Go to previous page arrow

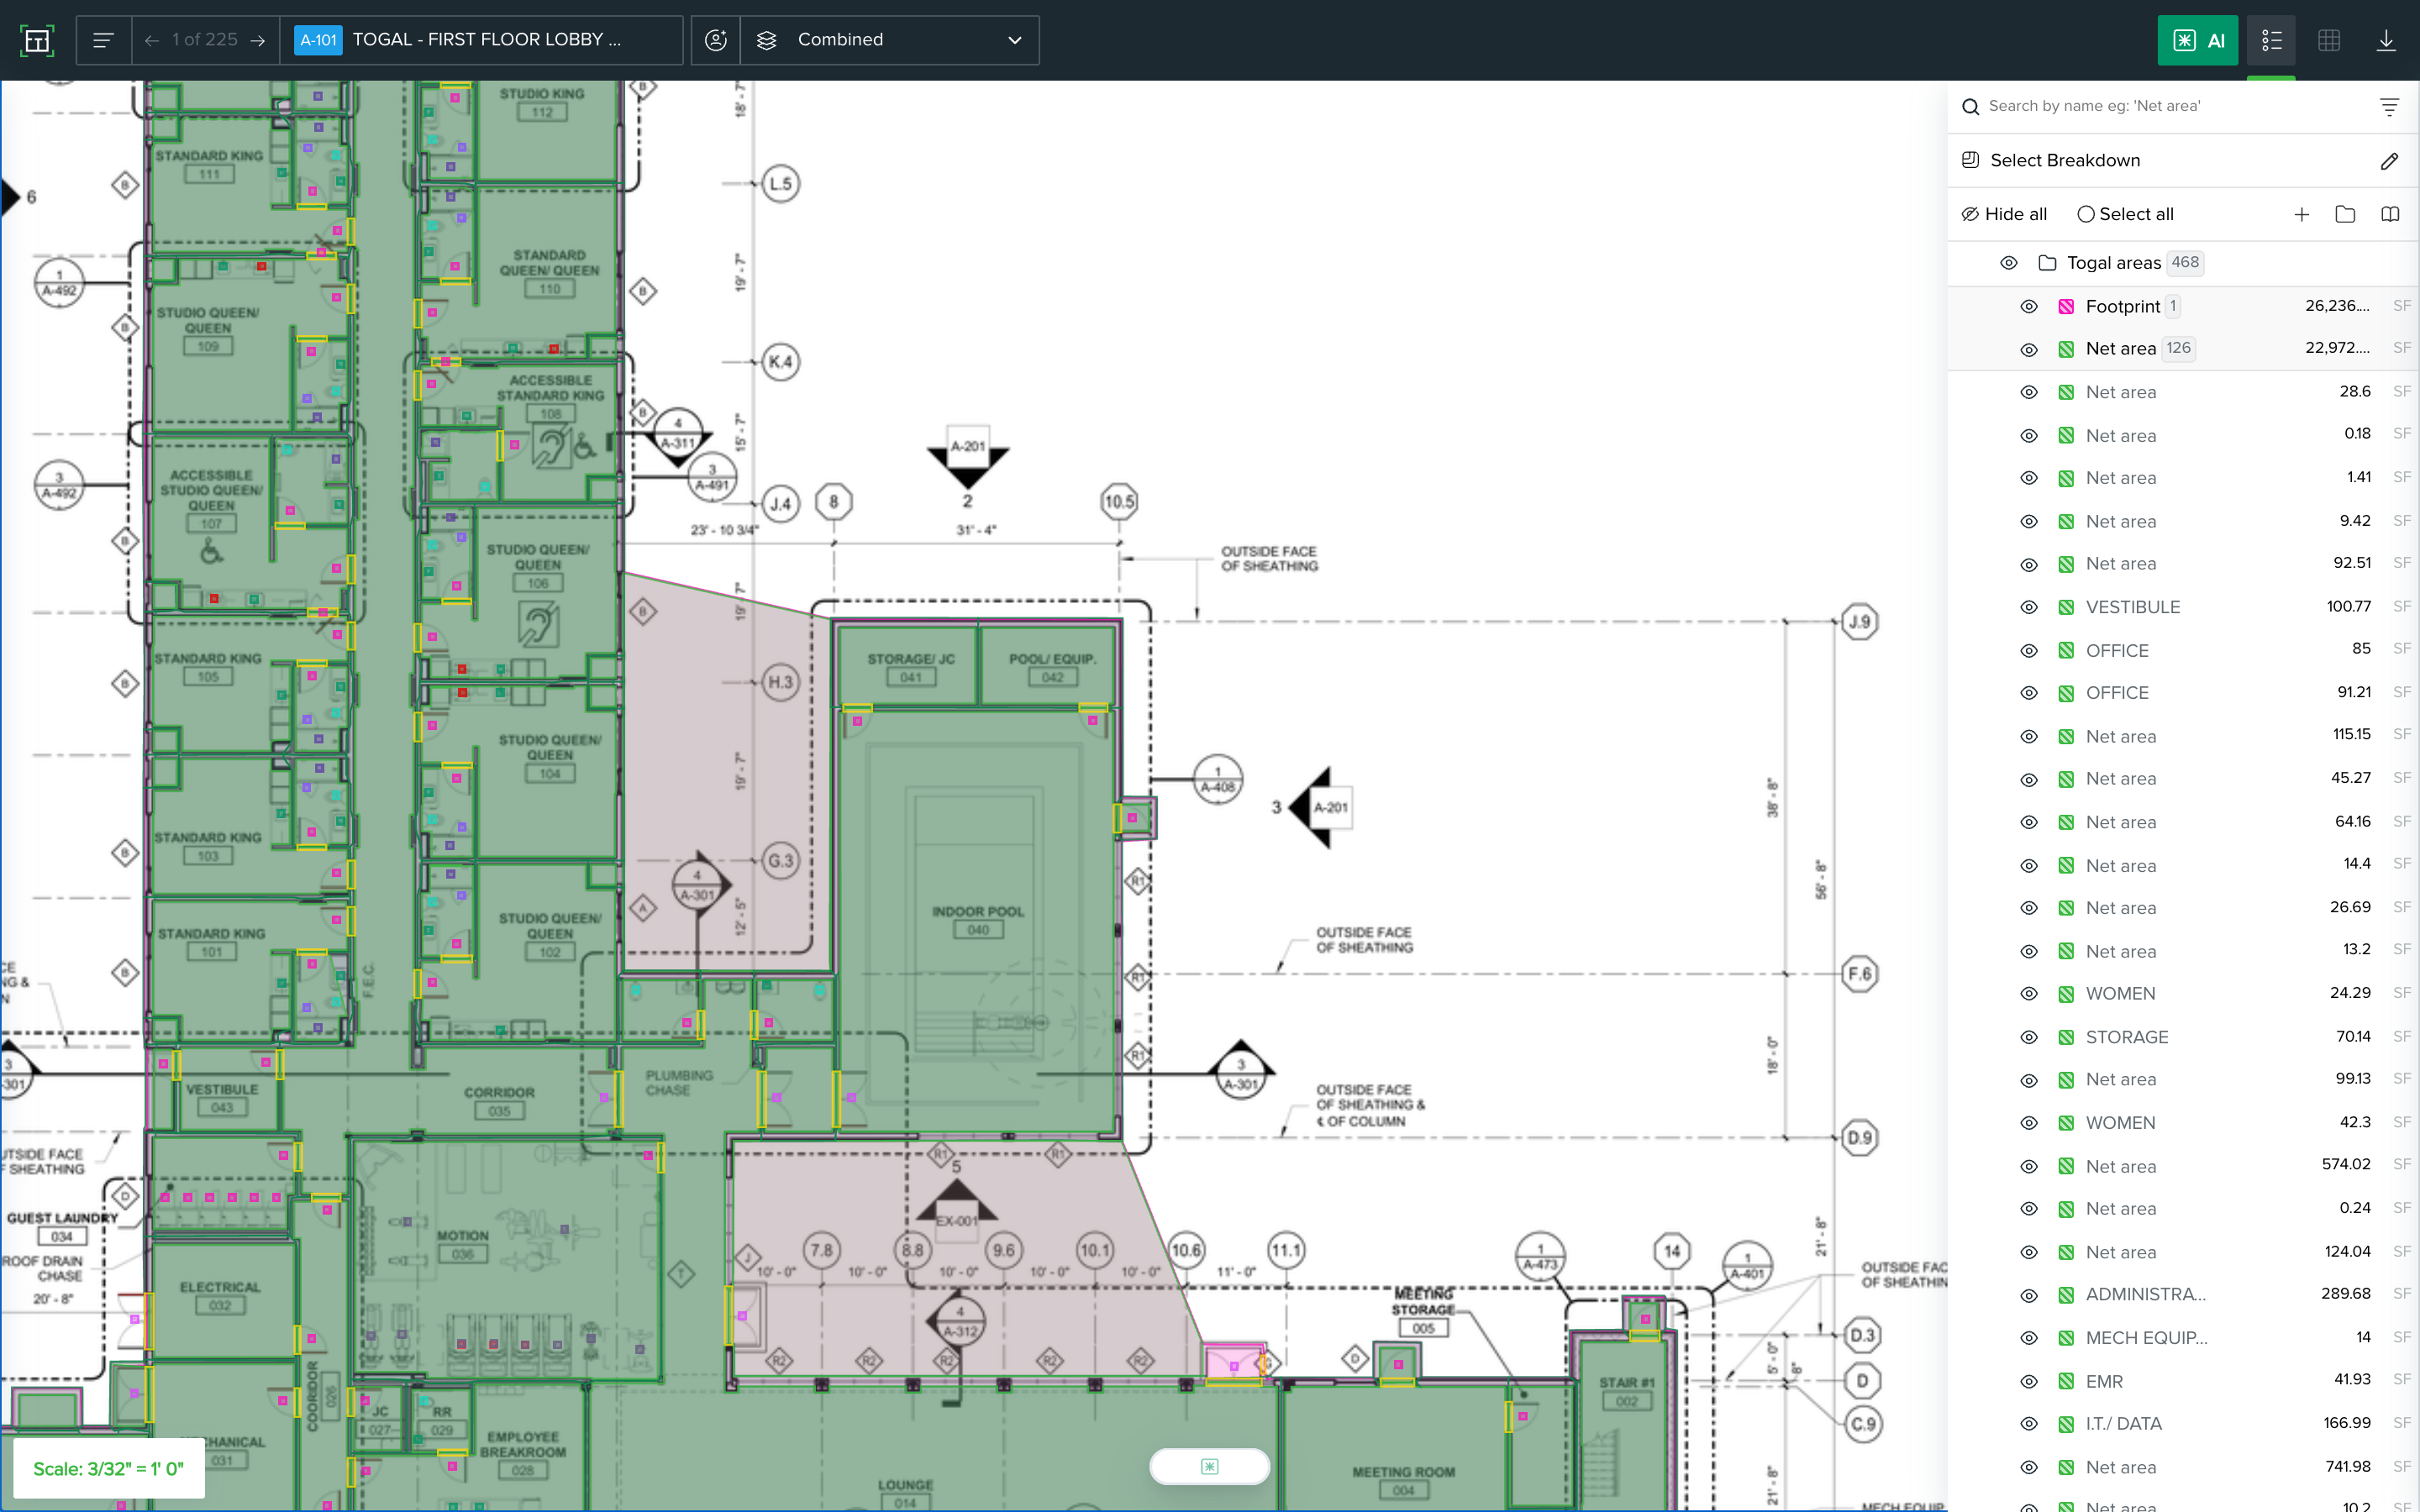152,40
